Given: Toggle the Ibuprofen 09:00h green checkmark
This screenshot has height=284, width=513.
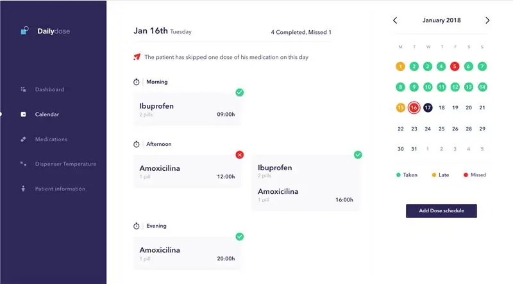Looking at the screenshot, I should [239, 92].
